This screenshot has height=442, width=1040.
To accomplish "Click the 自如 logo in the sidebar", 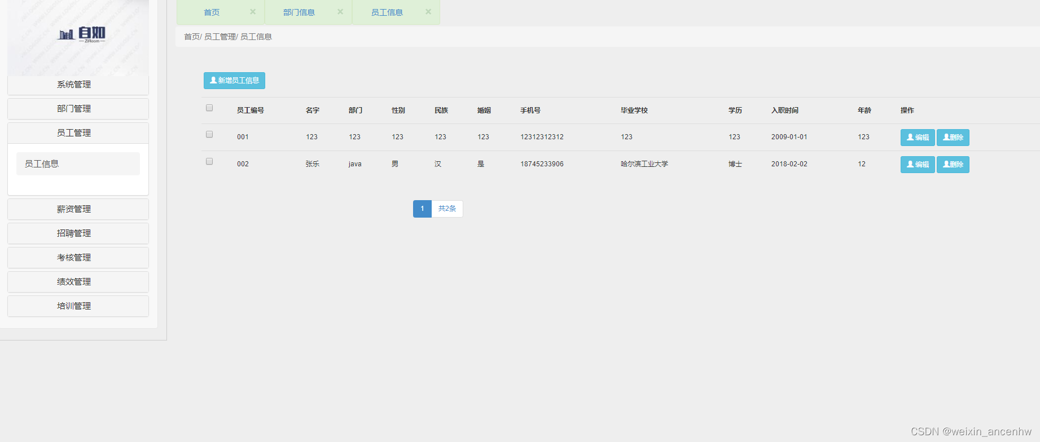I will tap(82, 34).
